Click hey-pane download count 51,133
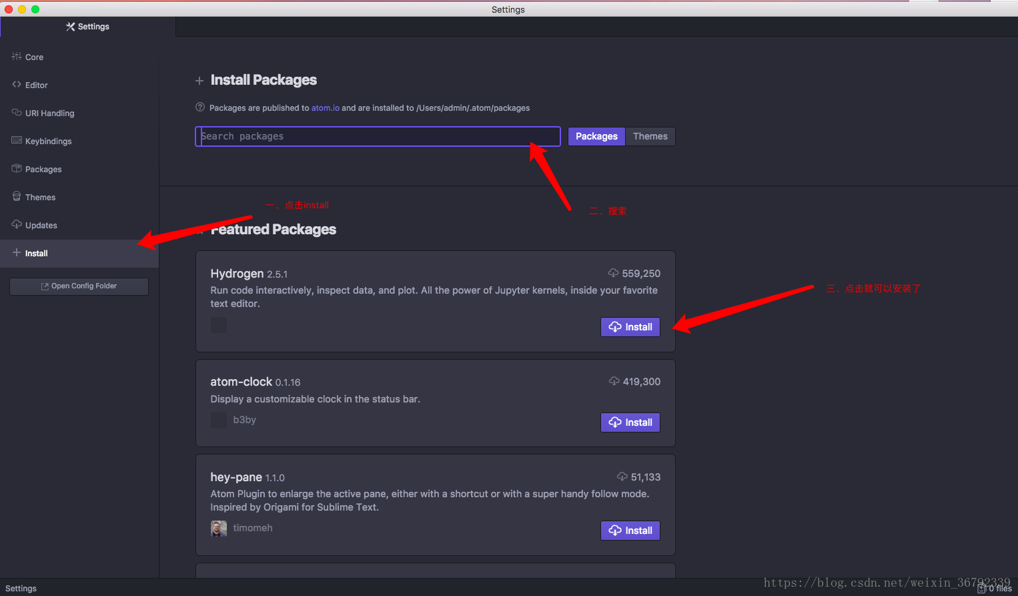 pos(646,477)
